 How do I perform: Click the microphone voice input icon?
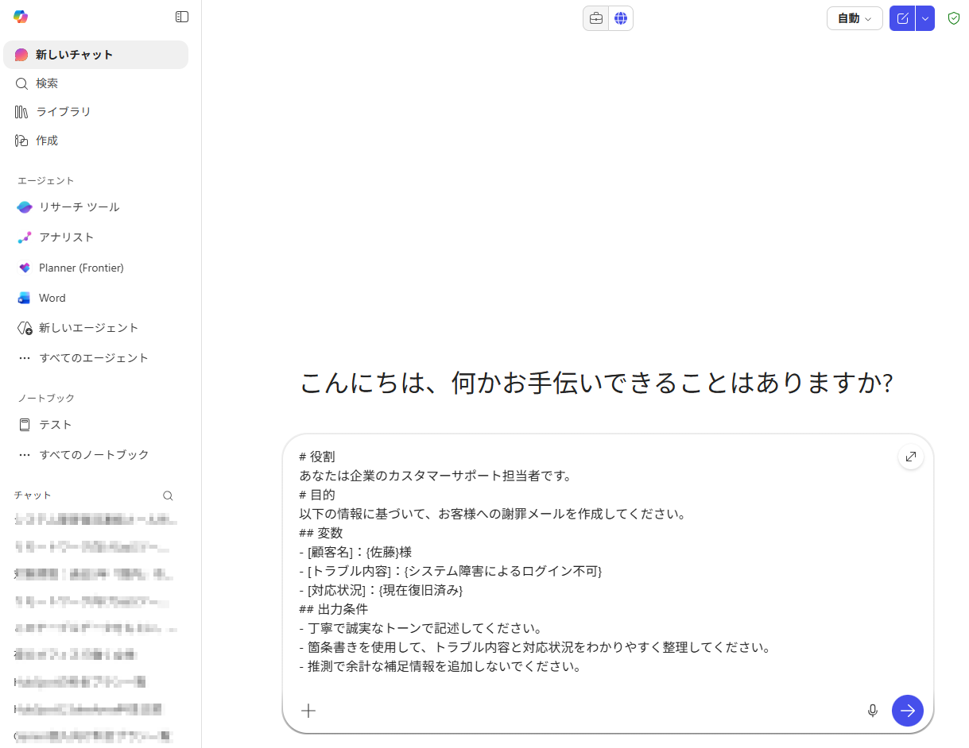[x=872, y=711]
